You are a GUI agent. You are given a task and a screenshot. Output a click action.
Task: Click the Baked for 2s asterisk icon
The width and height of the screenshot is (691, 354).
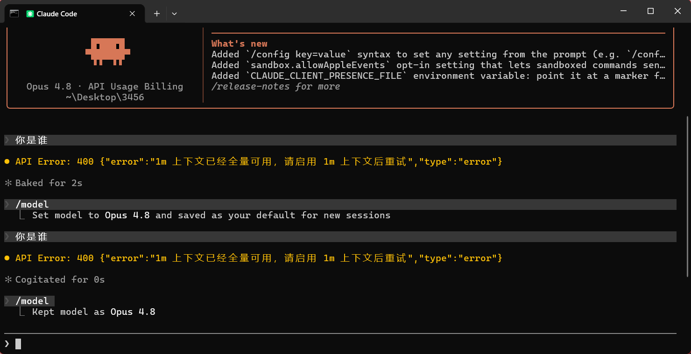tap(8, 183)
